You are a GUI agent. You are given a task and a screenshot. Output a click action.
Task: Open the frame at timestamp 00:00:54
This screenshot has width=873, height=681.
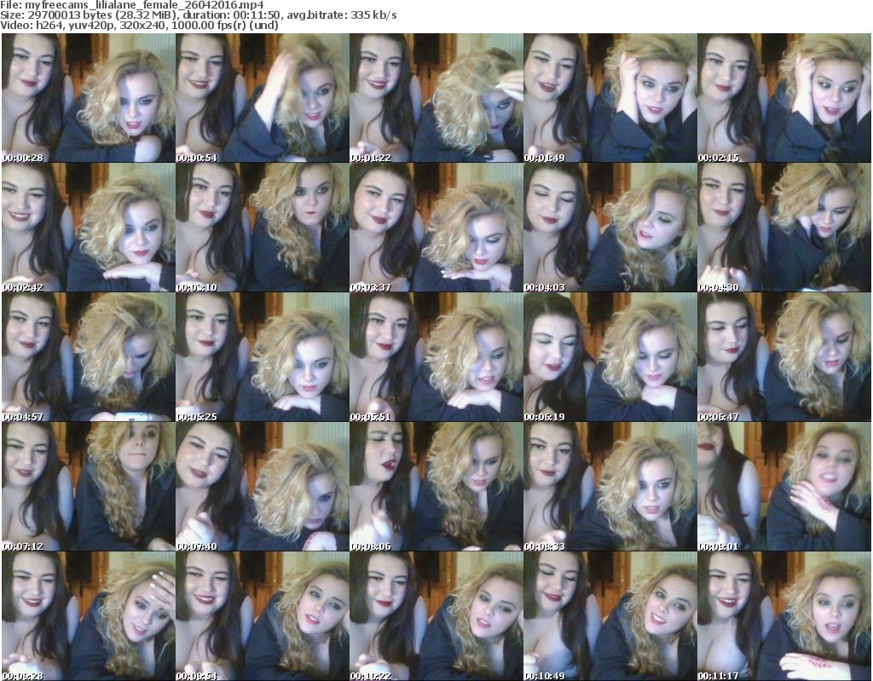pos(263,98)
